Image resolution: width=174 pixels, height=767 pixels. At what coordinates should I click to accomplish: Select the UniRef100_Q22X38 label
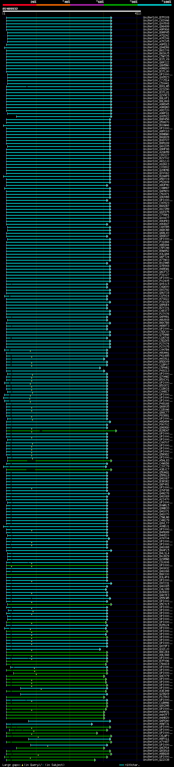(156, 760)
